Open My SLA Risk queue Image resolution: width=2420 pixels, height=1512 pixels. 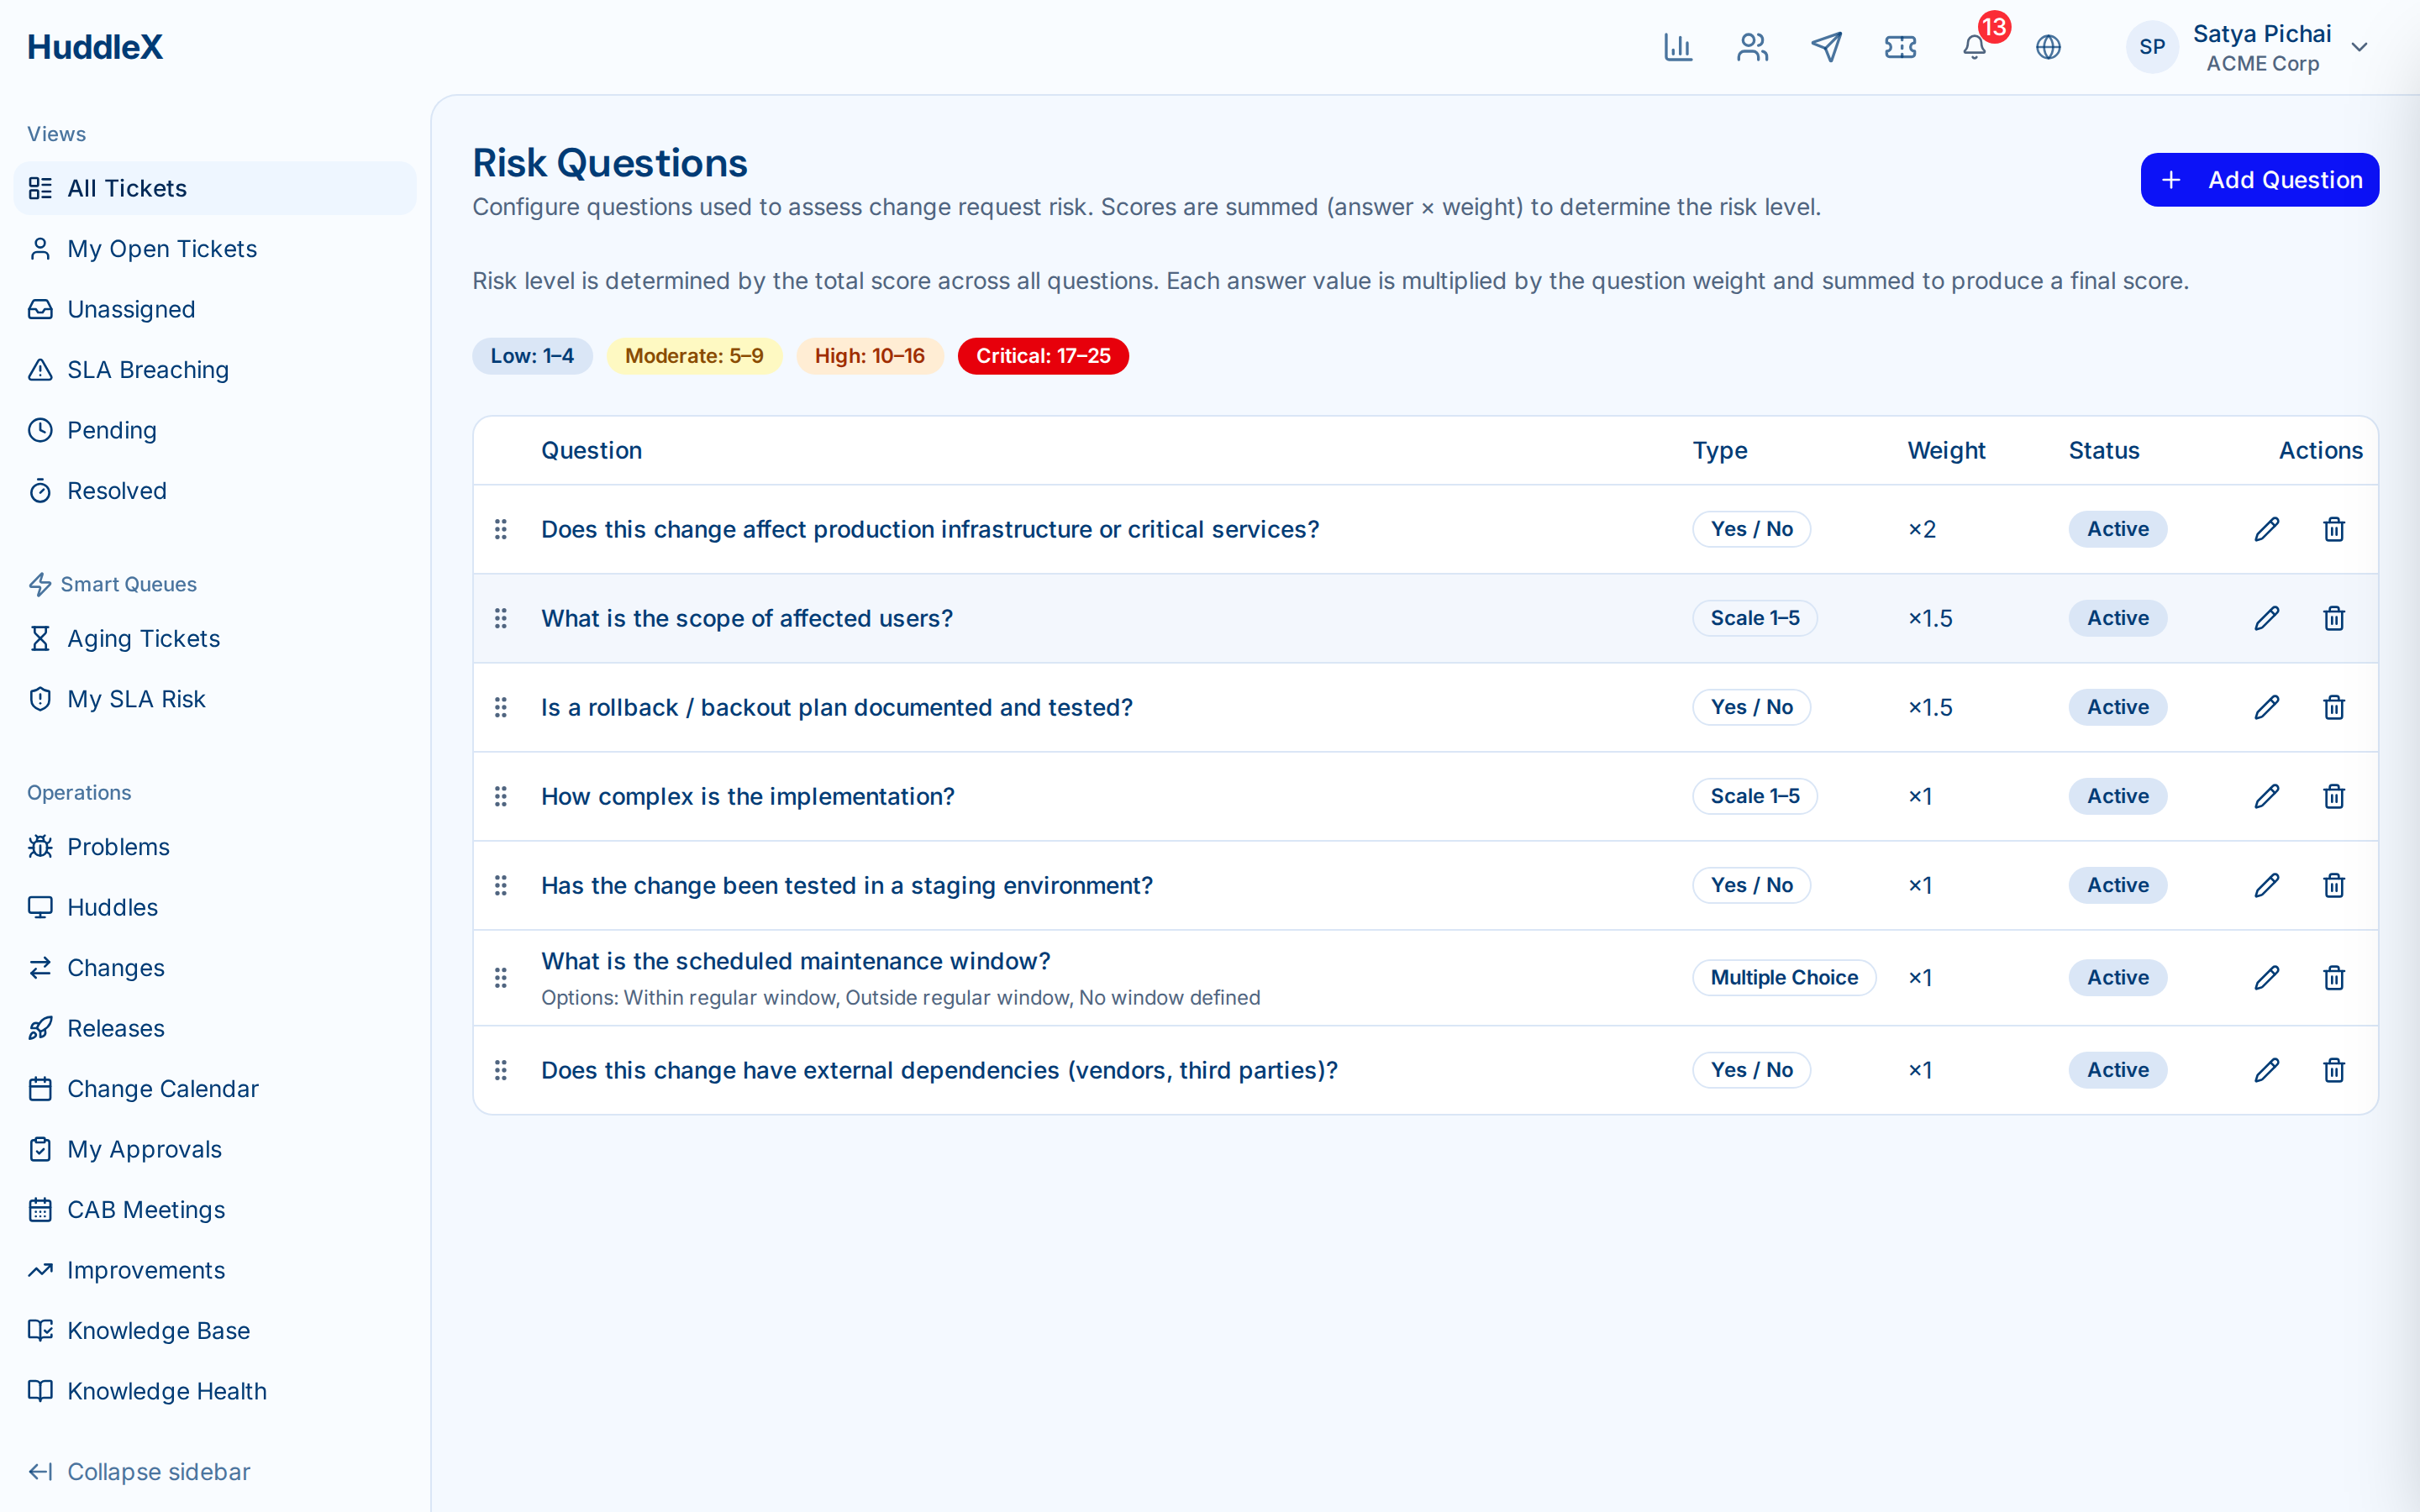(215, 699)
